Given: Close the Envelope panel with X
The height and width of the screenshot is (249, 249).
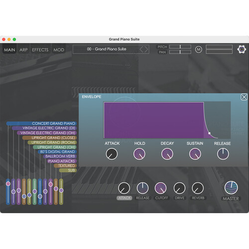Looking at the screenshot, I should pos(244,97).
